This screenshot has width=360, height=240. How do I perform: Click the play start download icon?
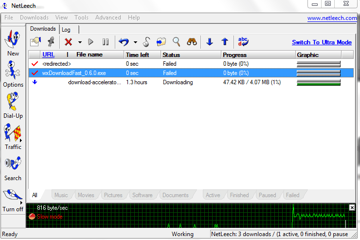coord(90,42)
